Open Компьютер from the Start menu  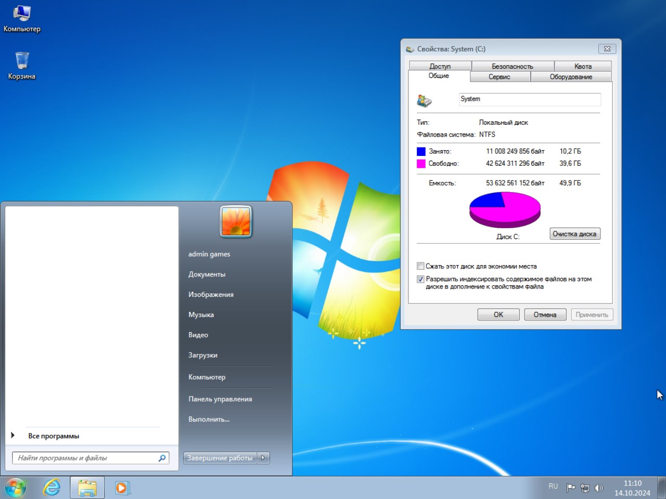pyautogui.click(x=207, y=377)
